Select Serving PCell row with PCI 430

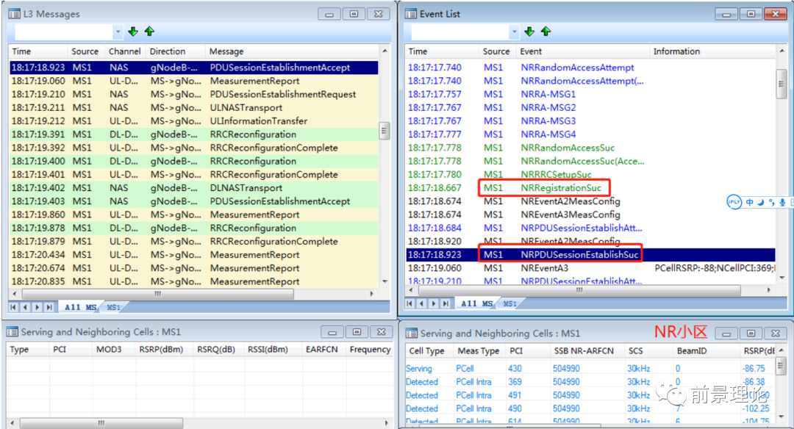tap(590, 369)
